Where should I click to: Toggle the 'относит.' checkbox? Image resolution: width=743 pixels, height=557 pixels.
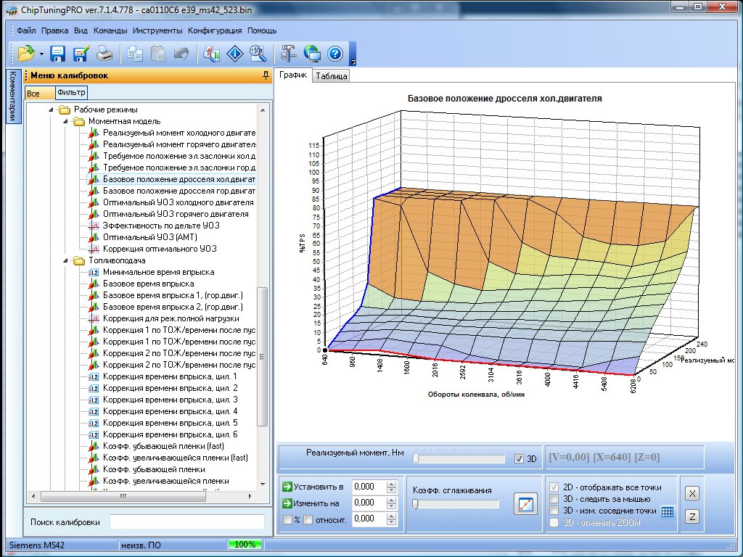coord(308,519)
